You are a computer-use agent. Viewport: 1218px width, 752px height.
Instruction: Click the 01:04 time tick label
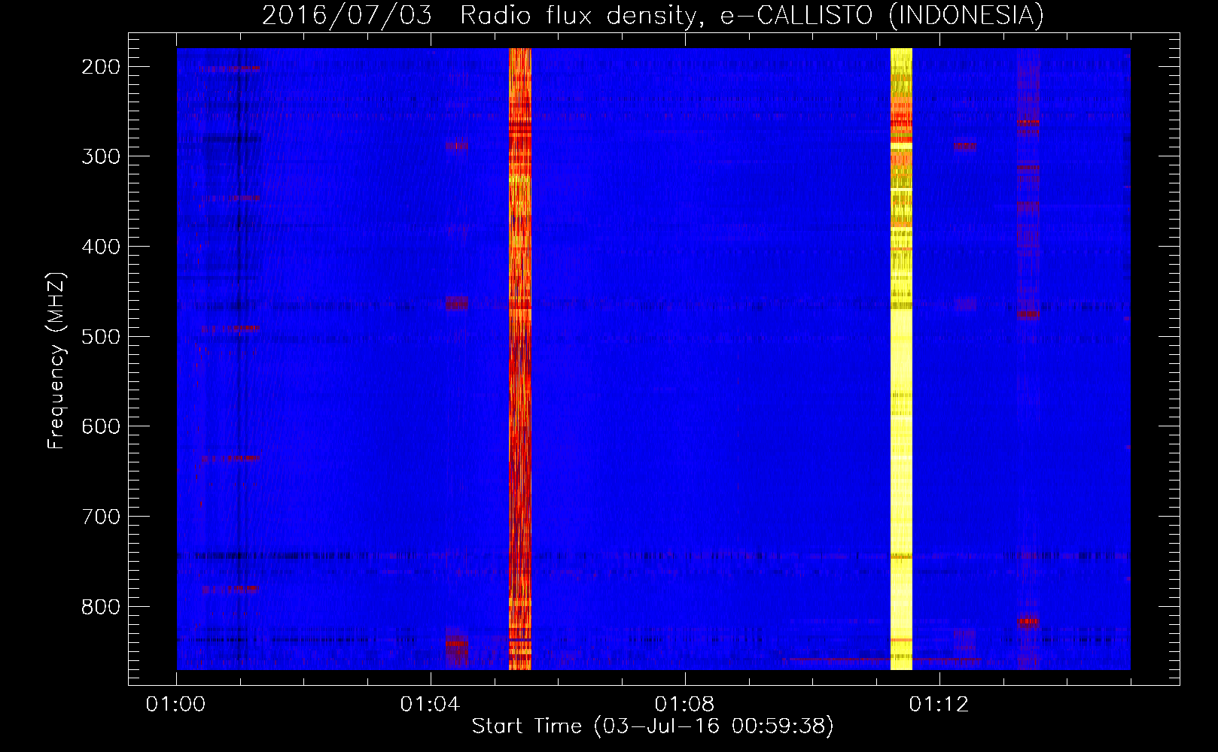430,704
